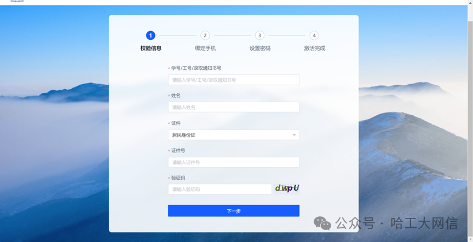Focus the 证件号 ID number field
473x242 pixels.
233,162
